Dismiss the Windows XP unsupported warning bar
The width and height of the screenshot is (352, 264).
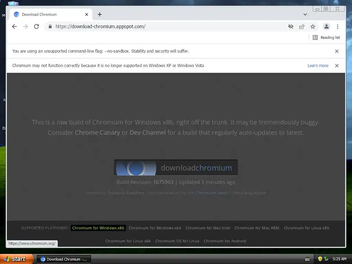(337, 66)
